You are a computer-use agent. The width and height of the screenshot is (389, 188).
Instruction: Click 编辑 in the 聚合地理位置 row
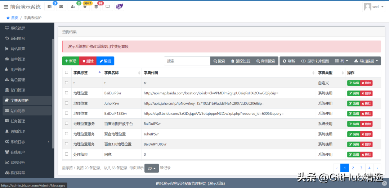tap(354, 134)
